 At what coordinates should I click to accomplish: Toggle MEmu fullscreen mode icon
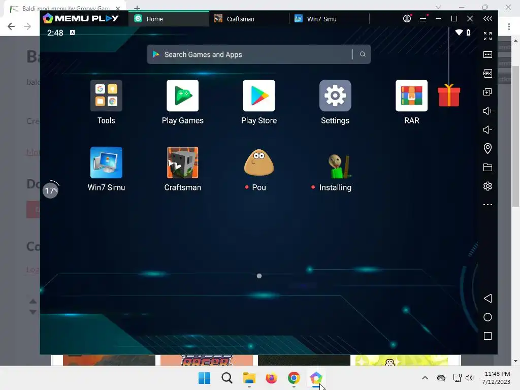487,36
